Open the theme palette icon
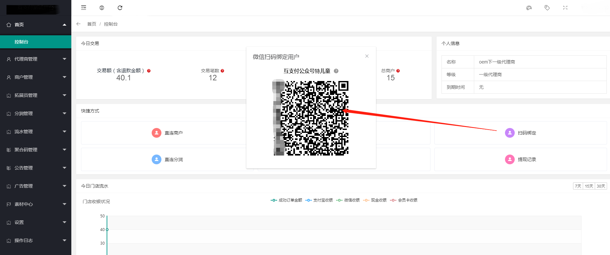Viewport: 610px width, 255px height. 529,8
